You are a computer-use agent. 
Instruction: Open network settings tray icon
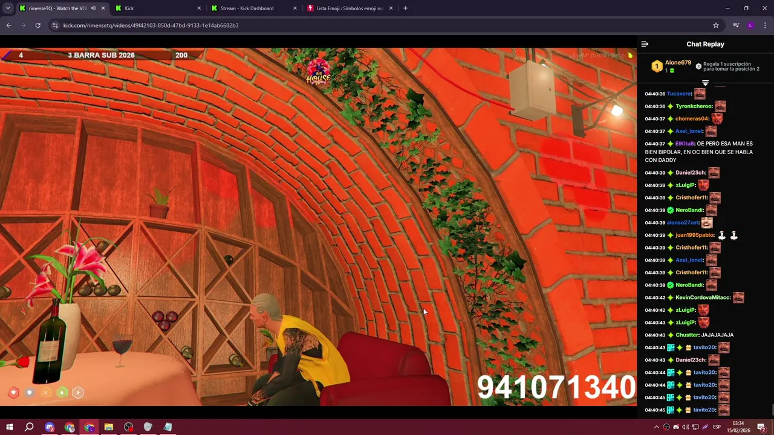click(695, 427)
